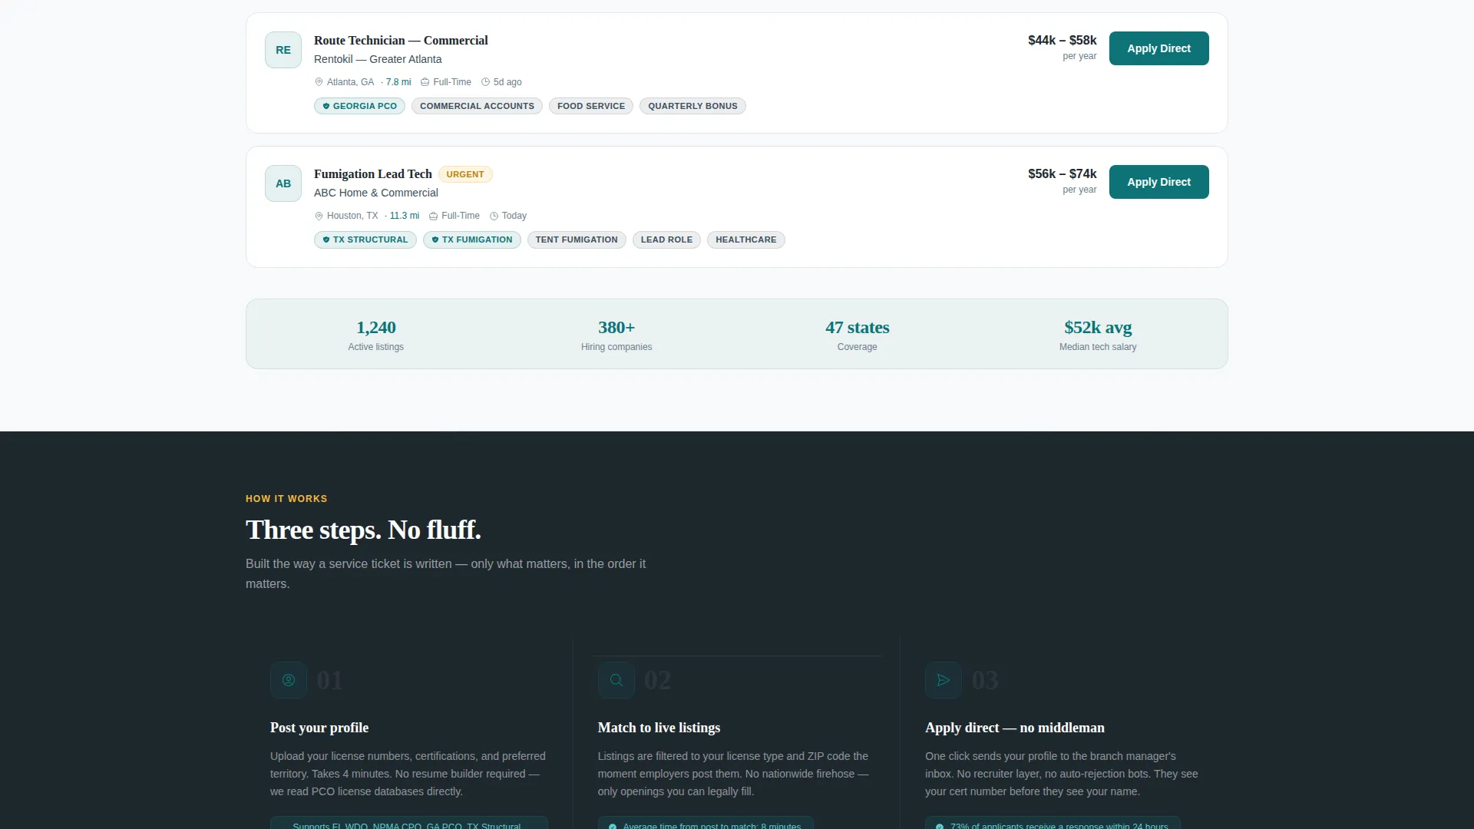Screen dimensions: 1474x829
Task: Click the briefcase icon in the Rentokil listing
Action: (425, 82)
